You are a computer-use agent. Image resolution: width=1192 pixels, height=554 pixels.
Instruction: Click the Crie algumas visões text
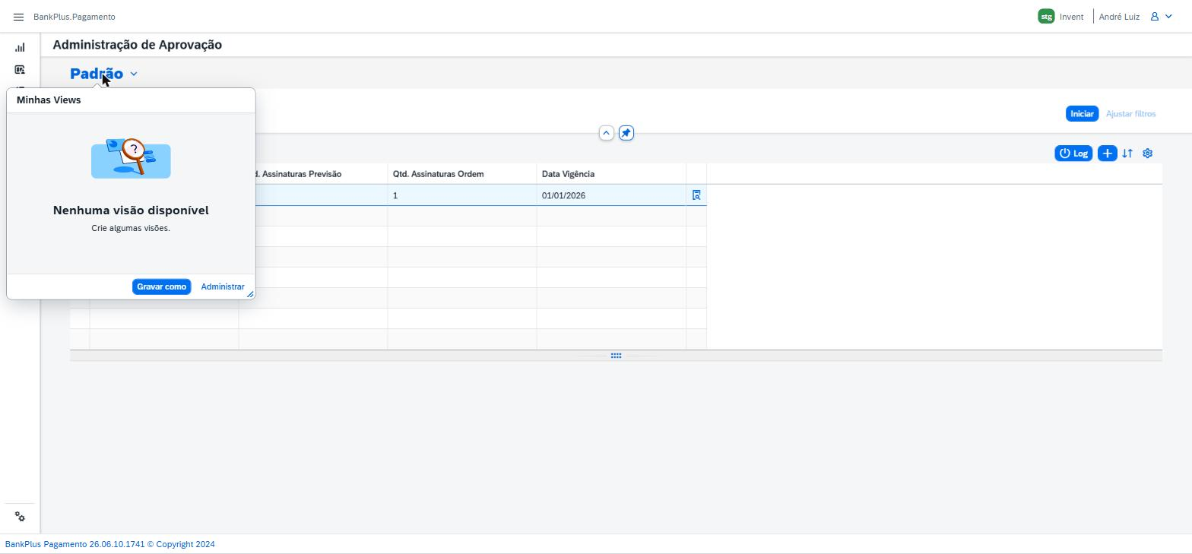(131, 228)
